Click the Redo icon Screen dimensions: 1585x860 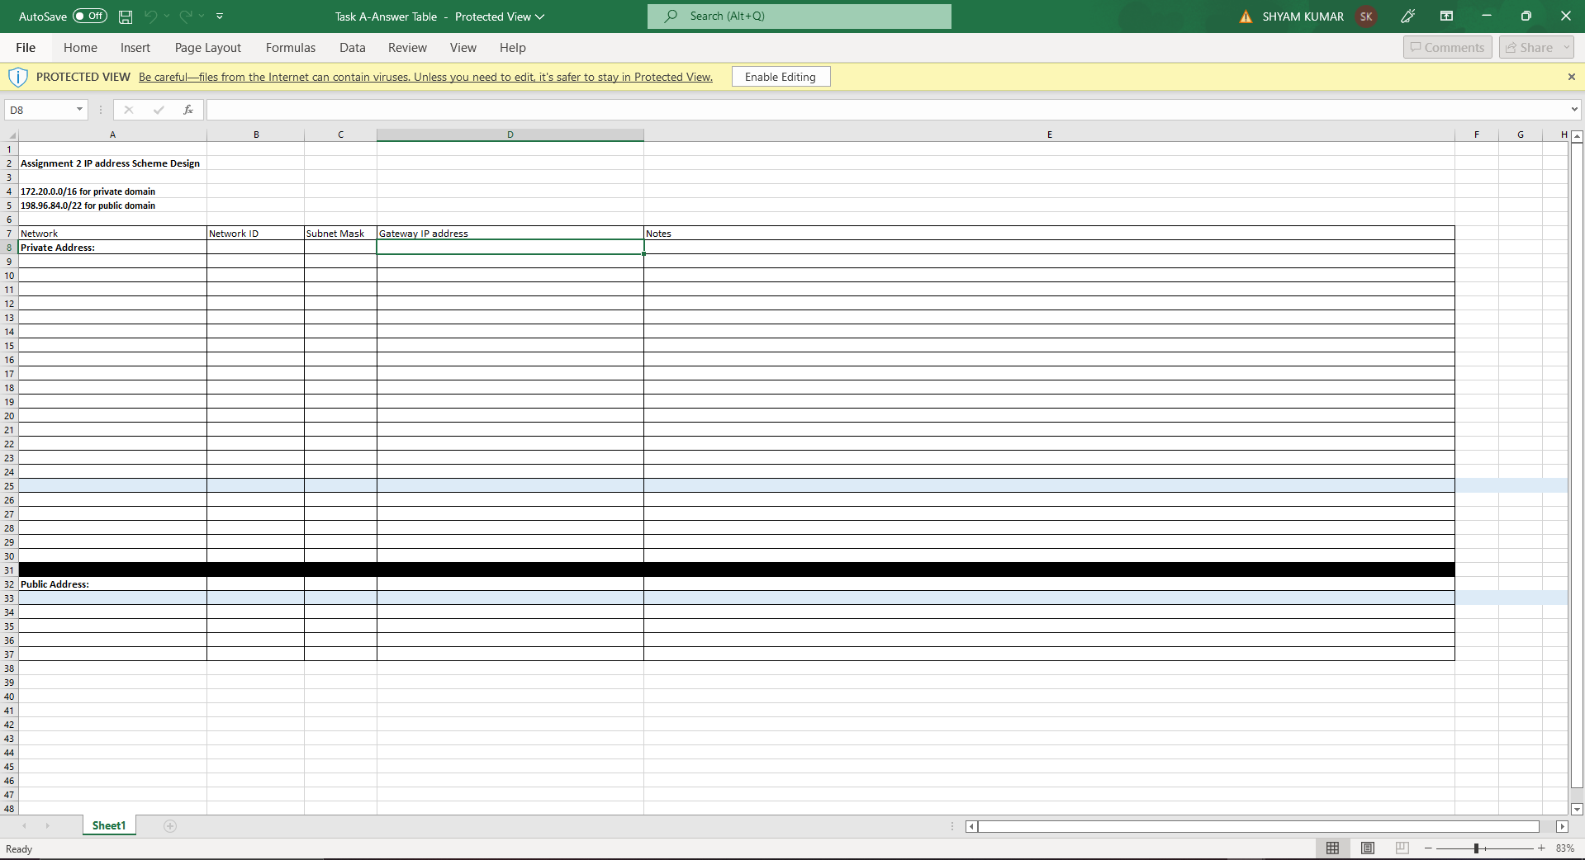tap(187, 16)
